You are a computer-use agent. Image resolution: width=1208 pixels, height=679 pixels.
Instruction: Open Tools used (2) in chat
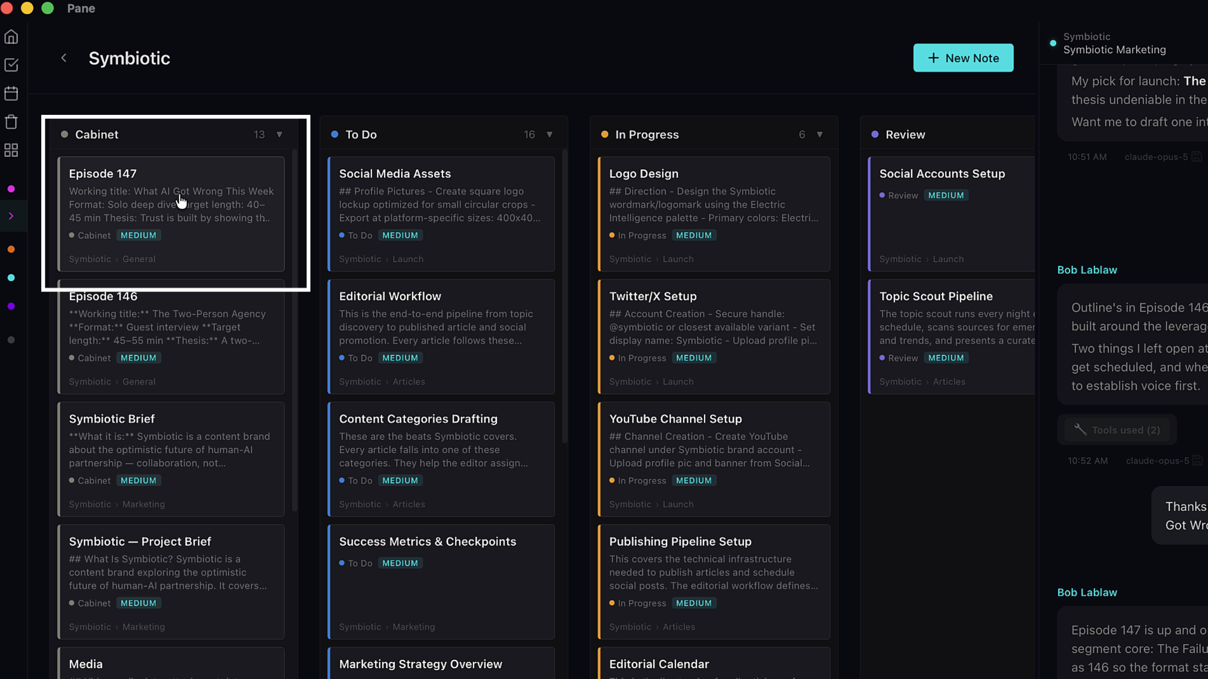pyautogui.click(x=1117, y=430)
